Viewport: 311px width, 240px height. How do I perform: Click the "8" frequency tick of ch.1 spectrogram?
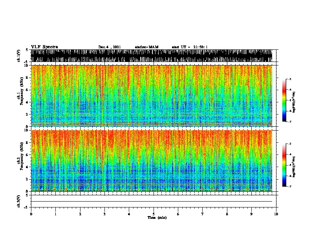[27, 78]
